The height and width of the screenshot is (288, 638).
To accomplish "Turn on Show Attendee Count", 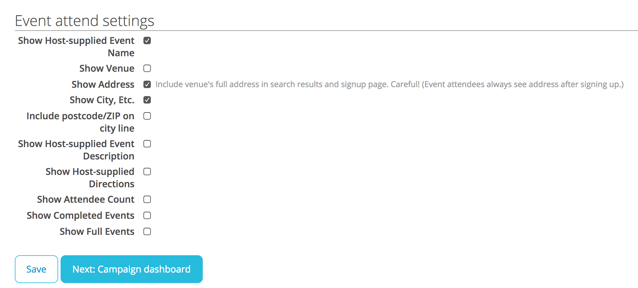I will [147, 199].
